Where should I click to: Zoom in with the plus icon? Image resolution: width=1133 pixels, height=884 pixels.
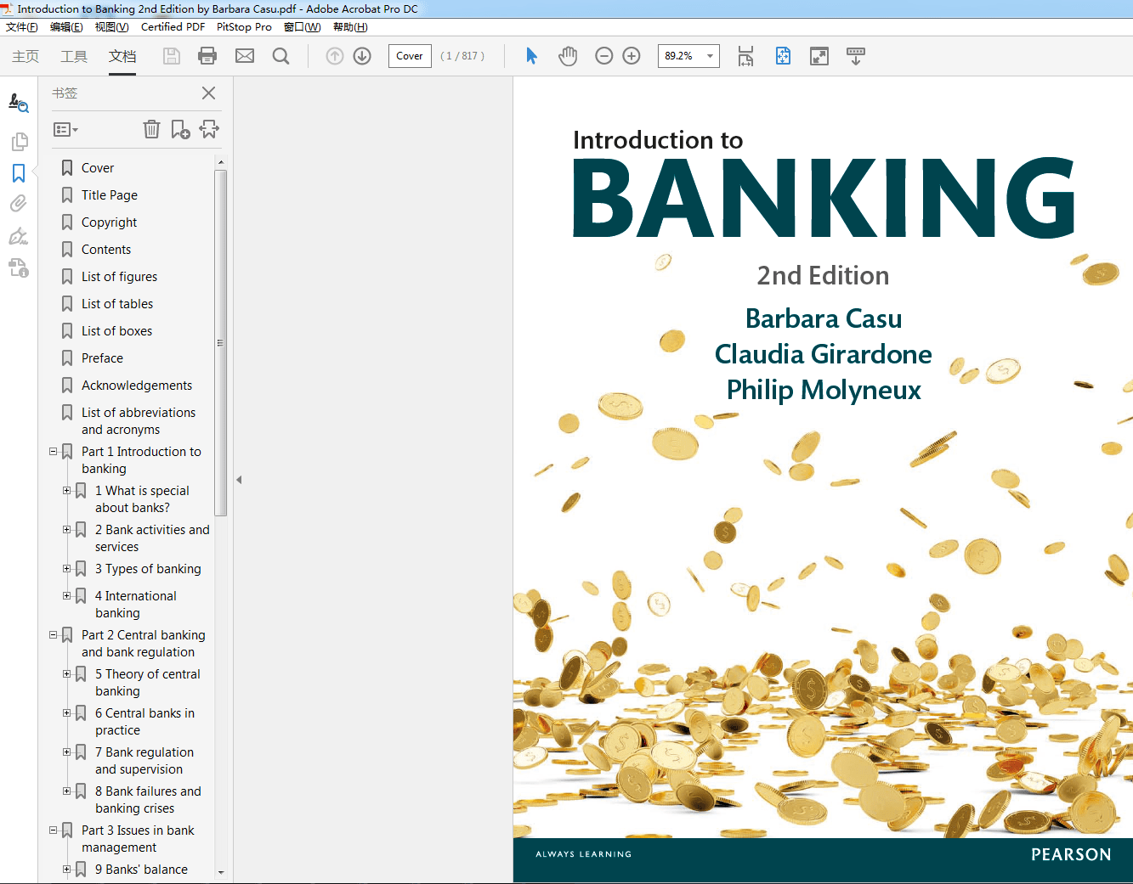coord(631,55)
